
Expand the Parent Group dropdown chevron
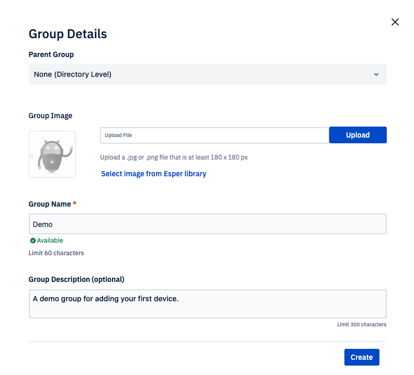coord(376,74)
